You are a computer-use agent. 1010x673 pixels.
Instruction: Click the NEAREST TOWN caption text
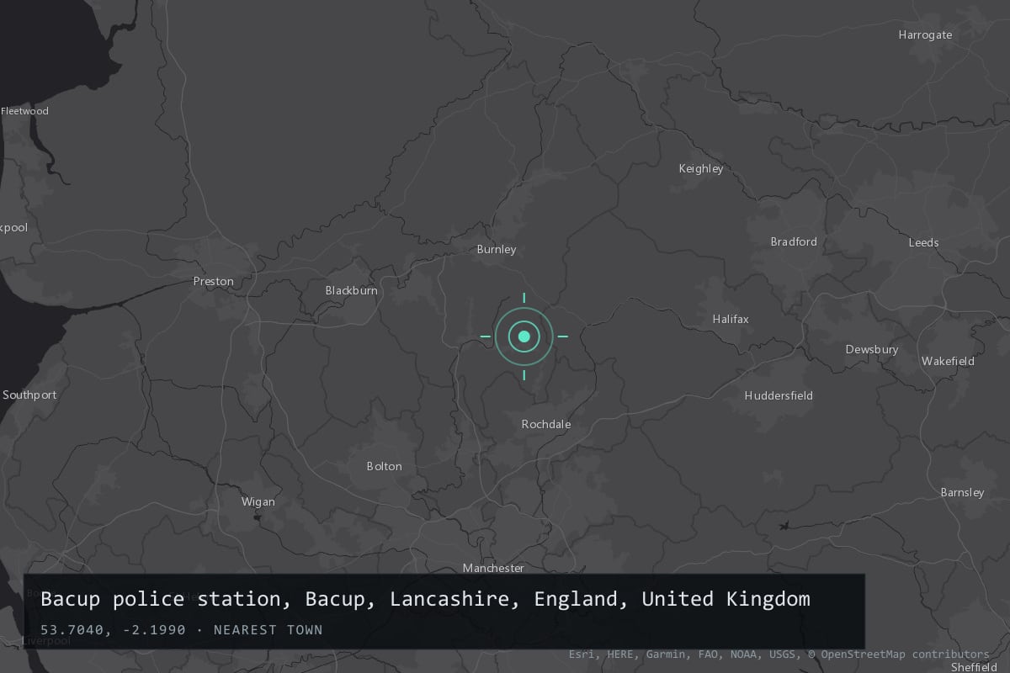click(268, 629)
